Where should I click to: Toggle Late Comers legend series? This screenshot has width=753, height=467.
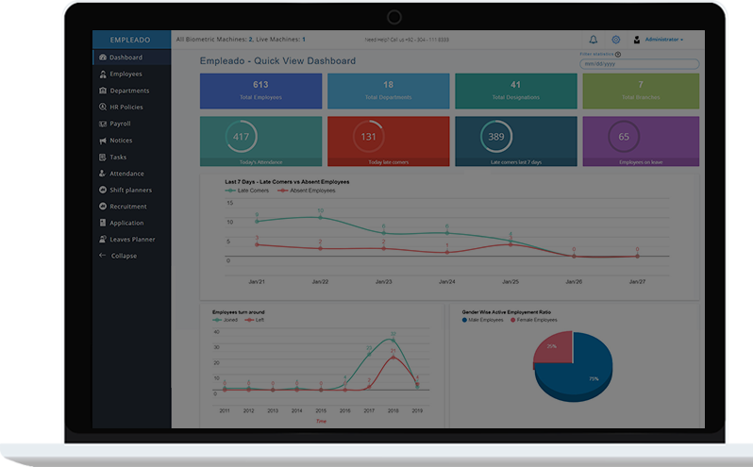(x=247, y=191)
